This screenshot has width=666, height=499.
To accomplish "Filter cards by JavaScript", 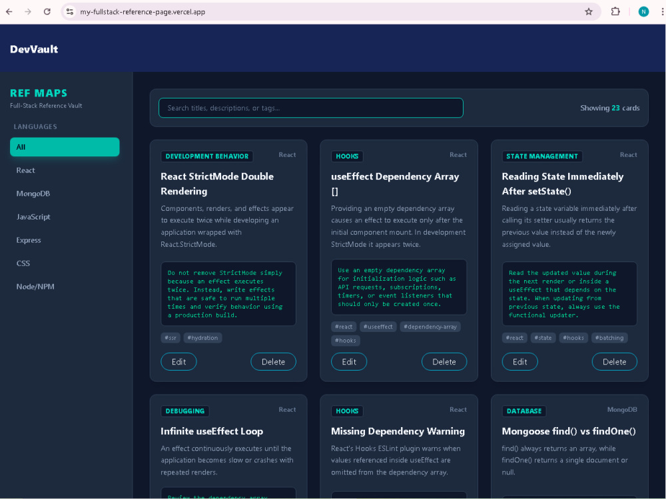I will pyautogui.click(x=65, y=217).
